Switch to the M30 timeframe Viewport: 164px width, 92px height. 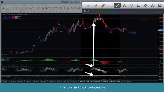click(50, 11)
